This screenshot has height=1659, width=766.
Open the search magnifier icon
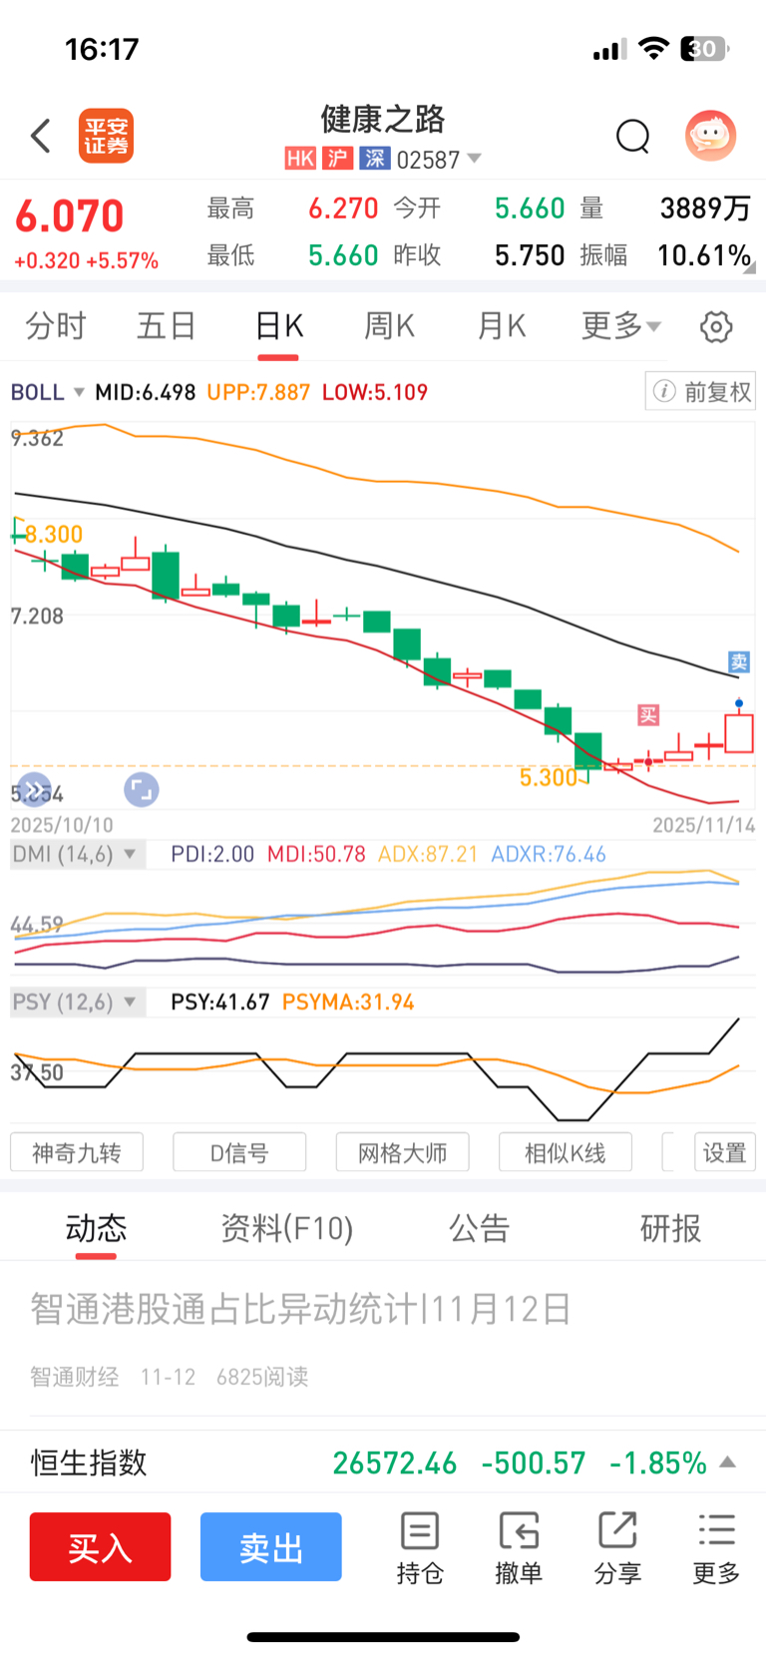tap(632, 136)
